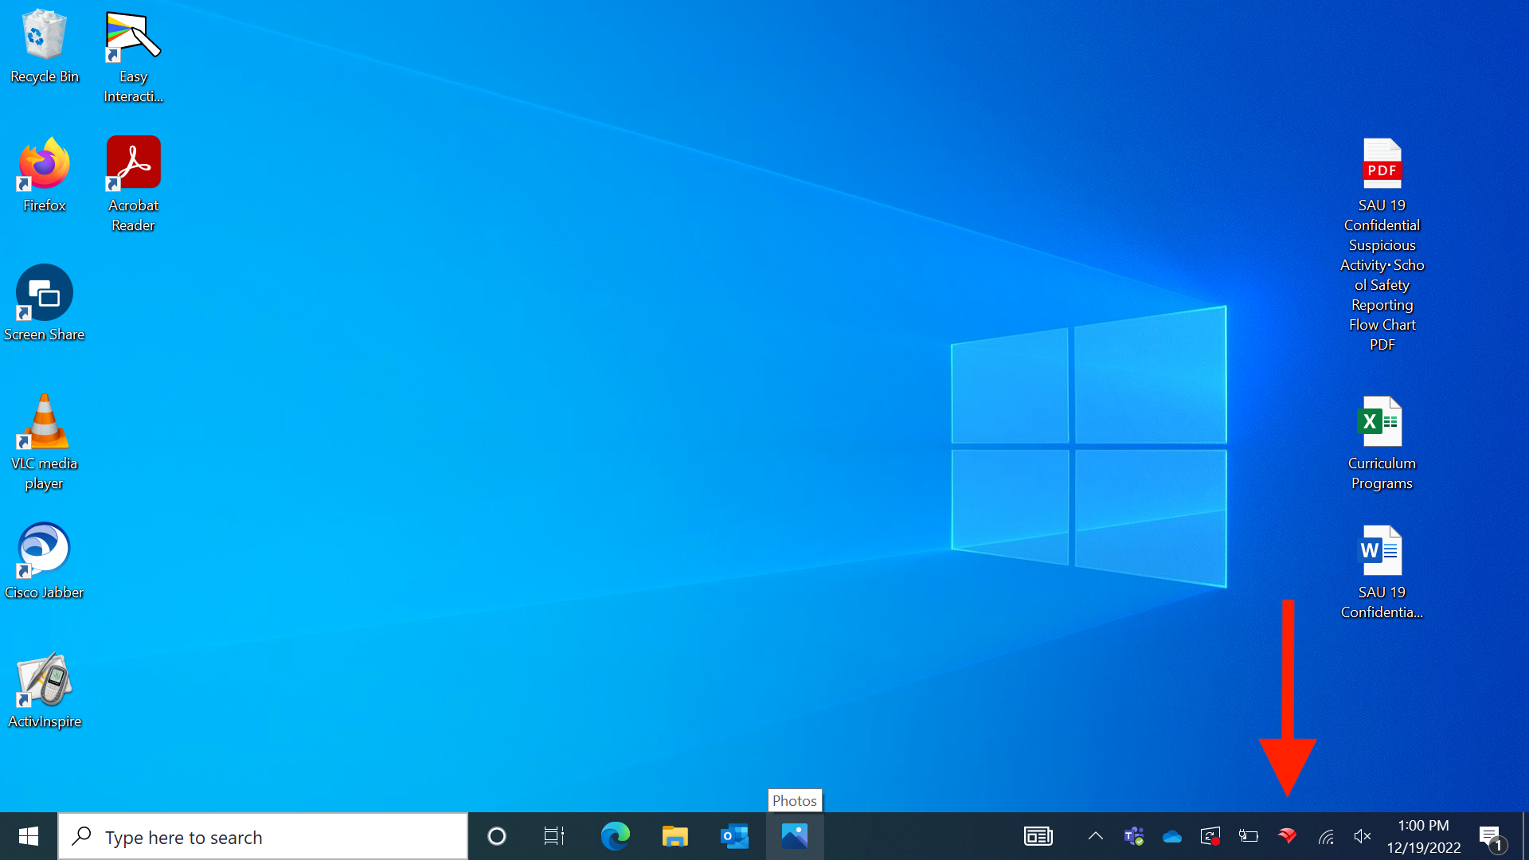Click the Type here to search box
1529x860 pixels.
(263, 836)
